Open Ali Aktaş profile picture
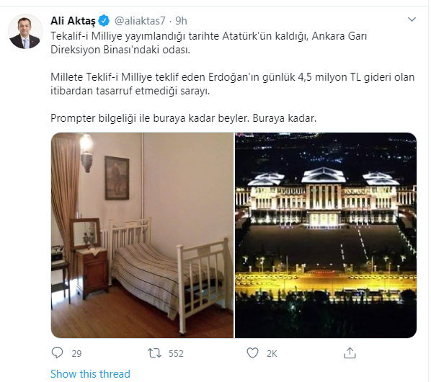431x382 pixels. coord(25,32)
